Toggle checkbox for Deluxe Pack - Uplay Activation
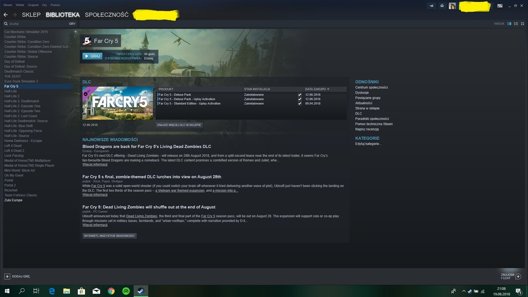Image resolution: width=528 pixels, height=297 pixels. point(300,99)
